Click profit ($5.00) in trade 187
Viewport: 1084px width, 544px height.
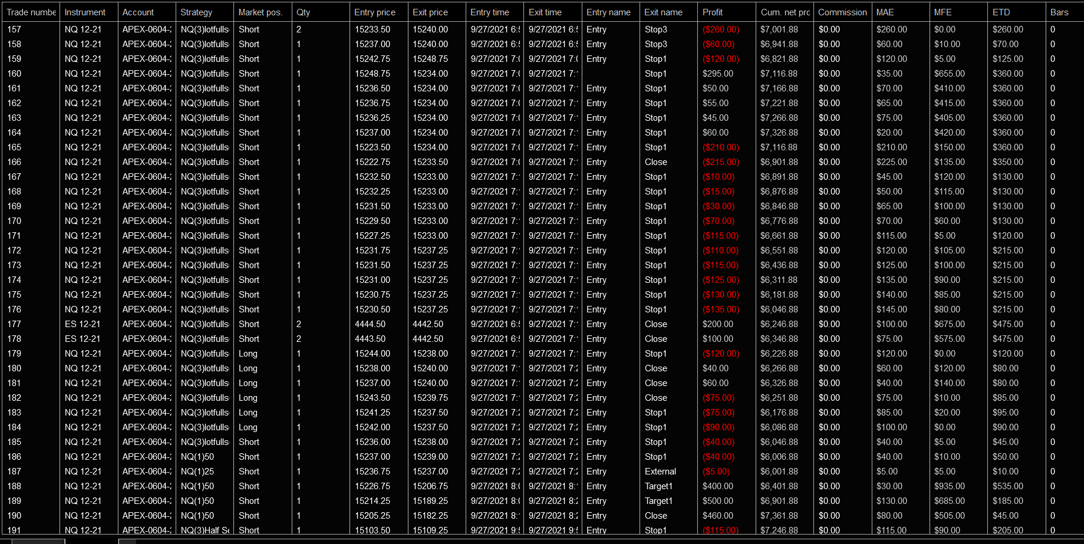pos(716,472)
